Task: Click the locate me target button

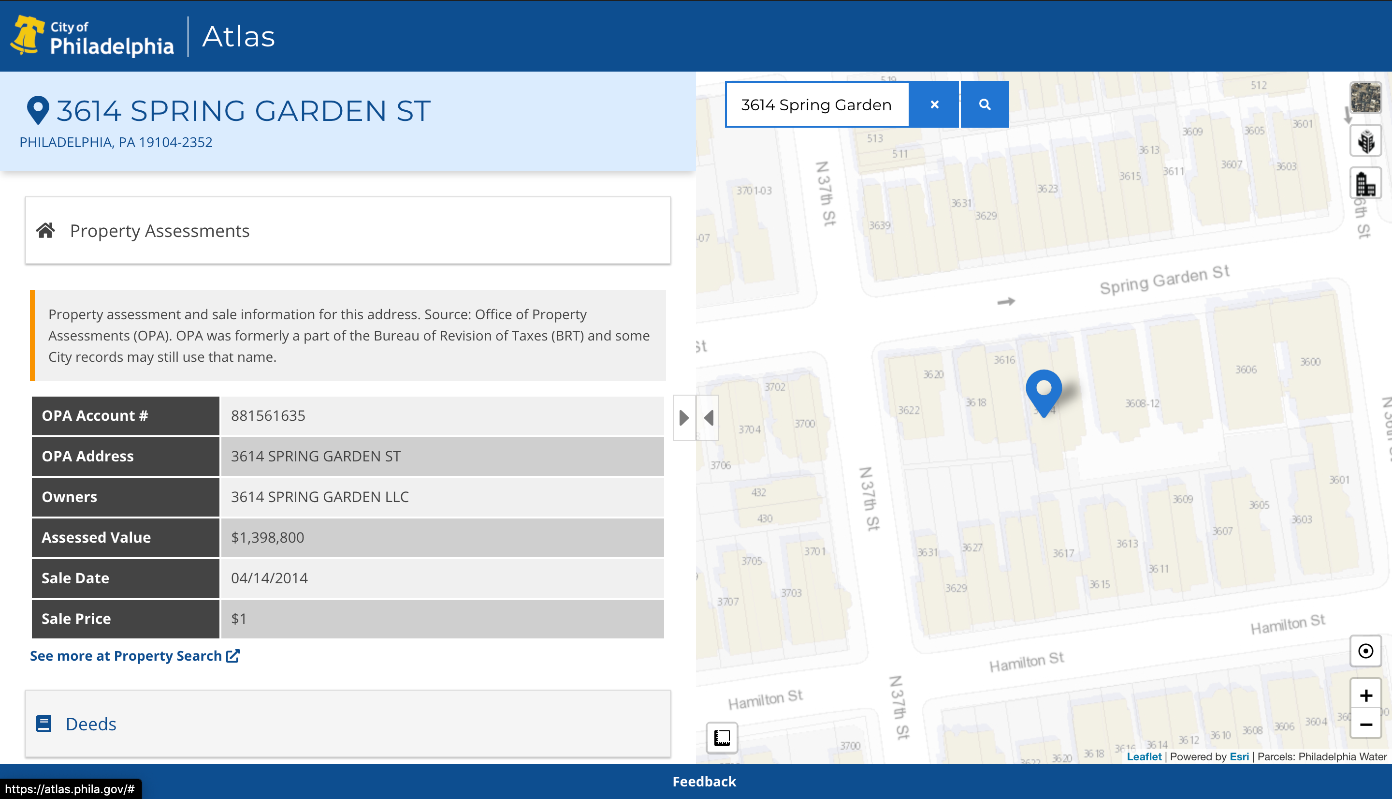Action: click(x=1365, y=651)
